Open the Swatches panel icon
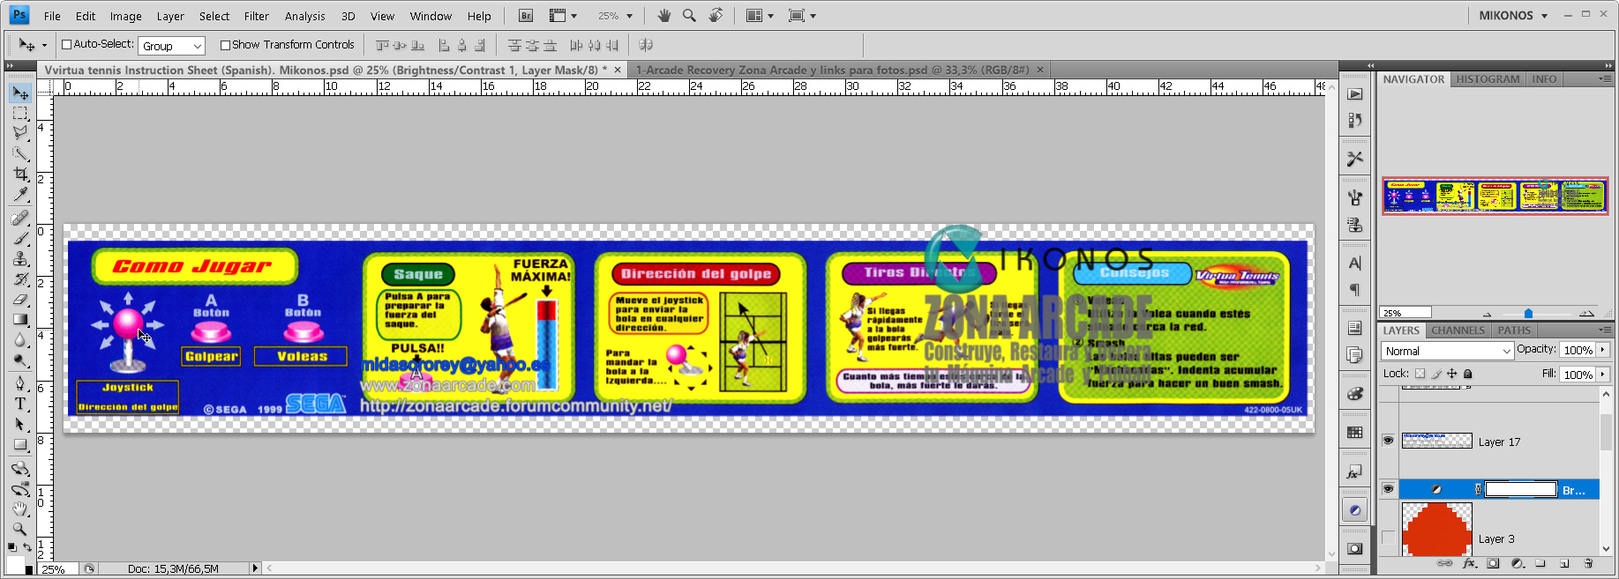This screenshot has width=1619, height=579. tap(1355, 433)
